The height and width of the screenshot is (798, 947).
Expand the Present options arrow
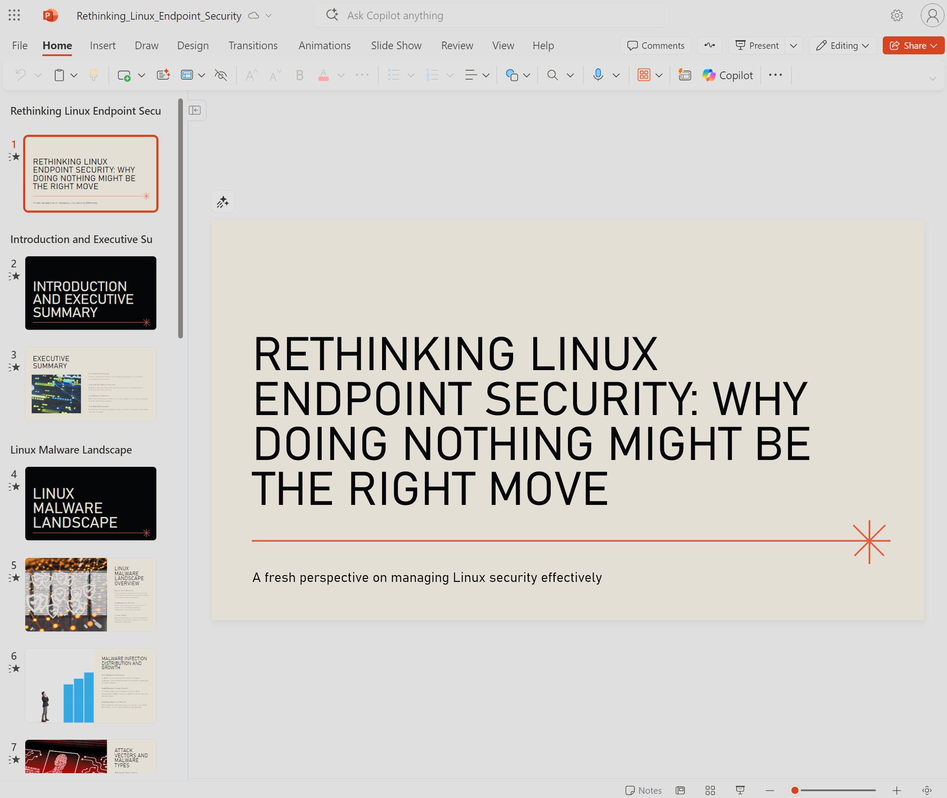click(794, 46)
